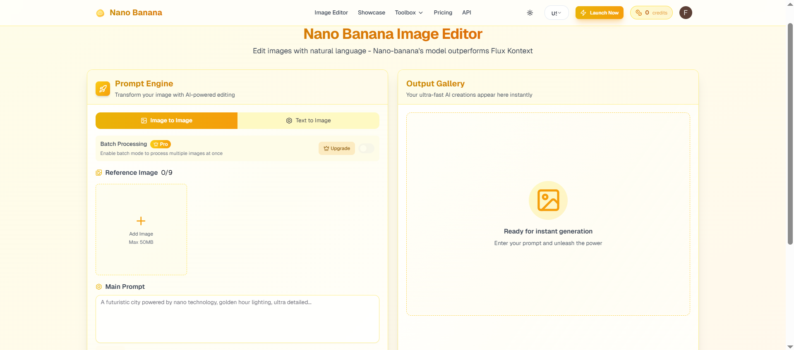Click the Reference Image section icon
The image size is (794, 350).
[x=99, y=173]
